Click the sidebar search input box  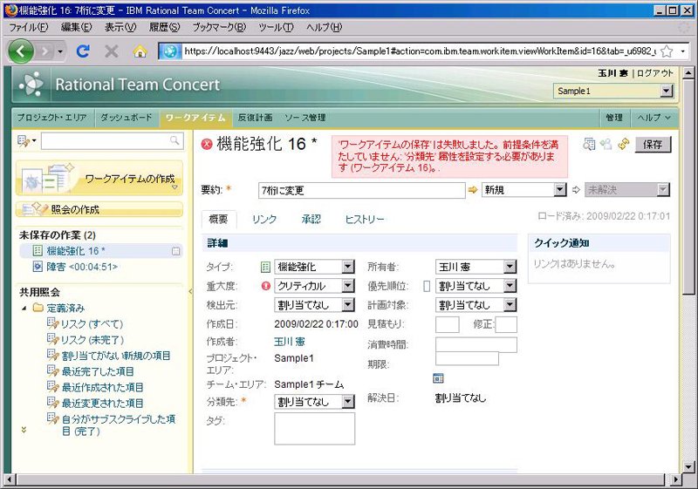click(x=112, y=141)
